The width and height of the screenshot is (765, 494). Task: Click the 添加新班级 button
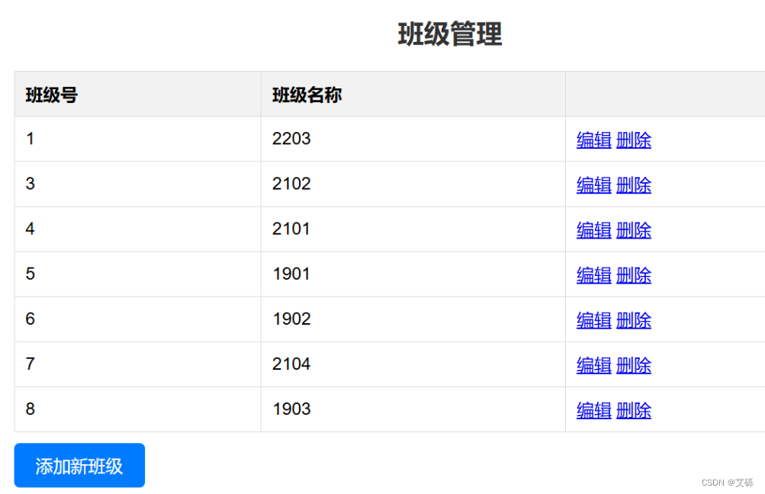tap(79, 465)
